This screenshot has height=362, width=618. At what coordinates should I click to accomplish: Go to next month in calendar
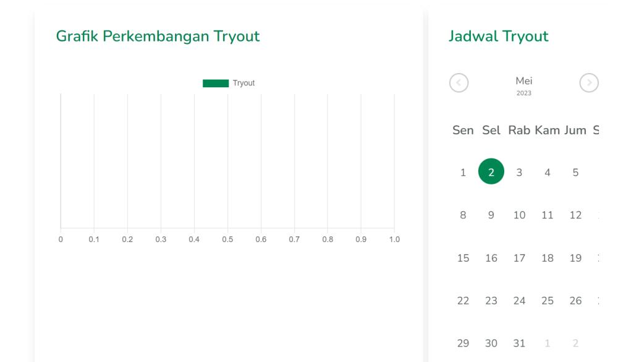(x=589, y=83)
